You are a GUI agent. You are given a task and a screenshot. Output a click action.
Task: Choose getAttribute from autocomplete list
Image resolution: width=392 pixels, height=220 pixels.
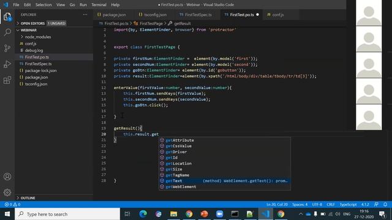[x=225, y=140]
